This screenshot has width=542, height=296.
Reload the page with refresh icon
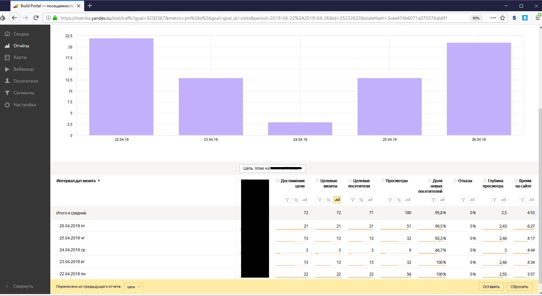click(x=36, y=18)
